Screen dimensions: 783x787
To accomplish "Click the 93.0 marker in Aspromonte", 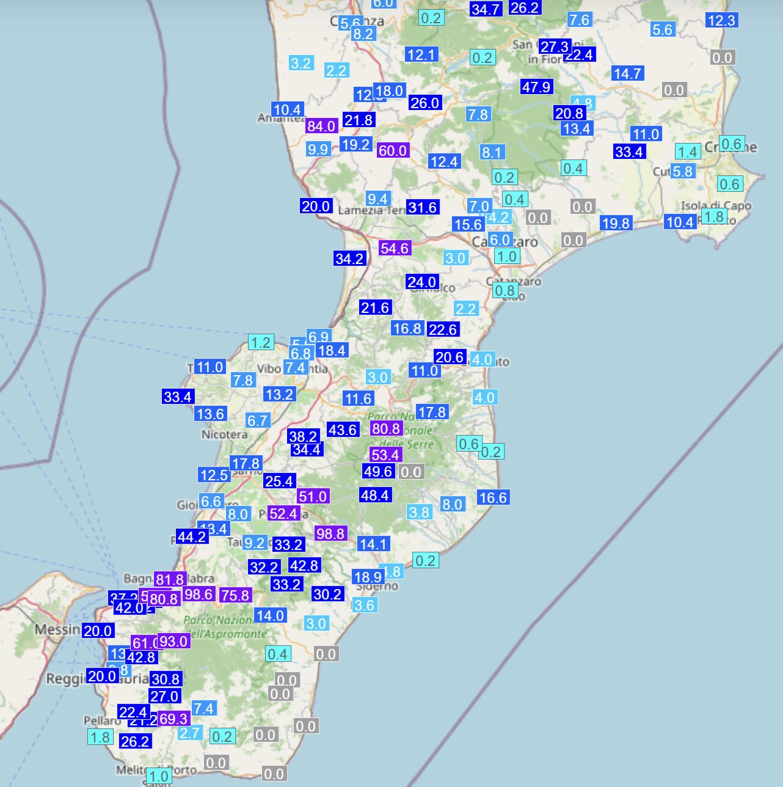I will [x=174, y=642].
